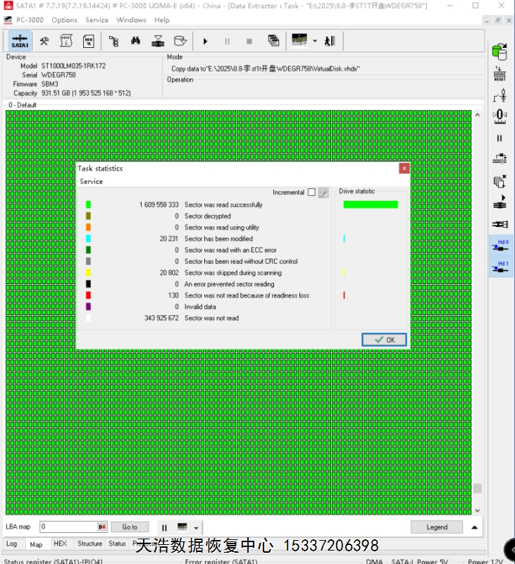
Task: Click the RESET icon in right sidebar
Action: point(500,74)
